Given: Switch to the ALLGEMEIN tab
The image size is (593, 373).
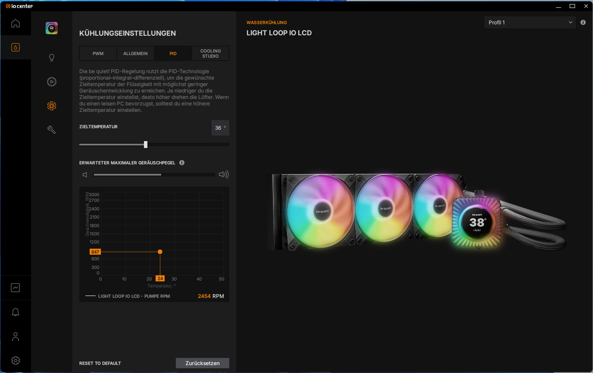Looking at the screenshot, I should pos(135,54).
